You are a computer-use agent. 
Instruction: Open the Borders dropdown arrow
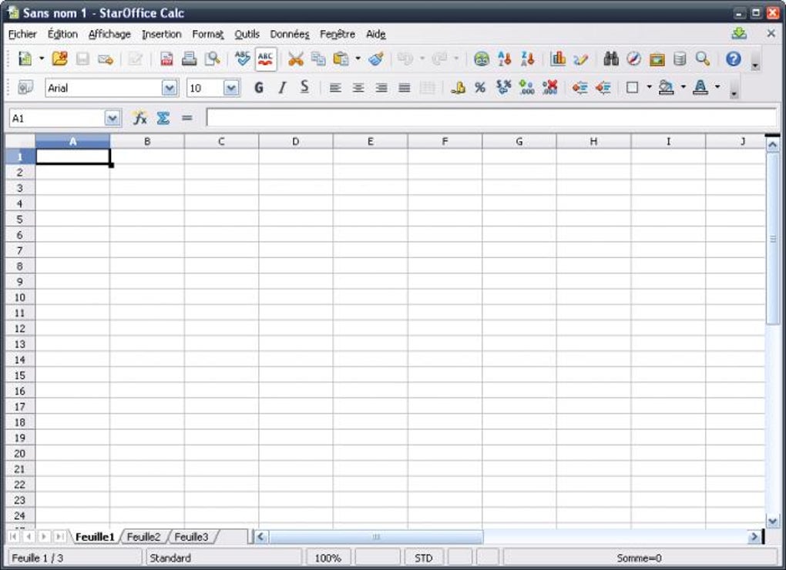tap(649, 87)
